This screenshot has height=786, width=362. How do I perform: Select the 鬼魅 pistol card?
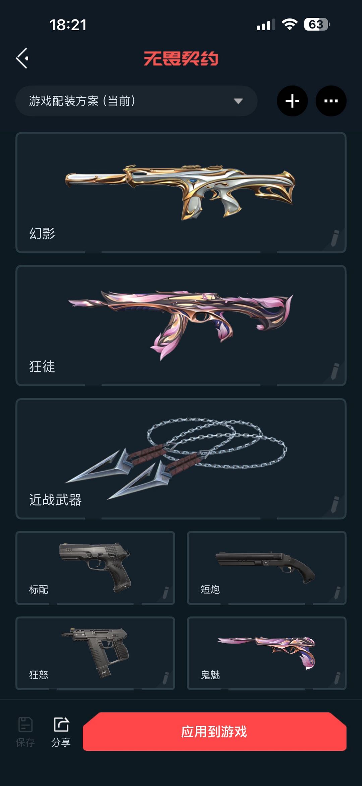click(x=267, y=653)
